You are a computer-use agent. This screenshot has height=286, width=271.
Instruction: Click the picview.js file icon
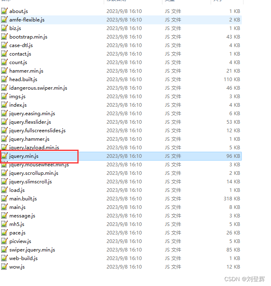tap(4, 241)
